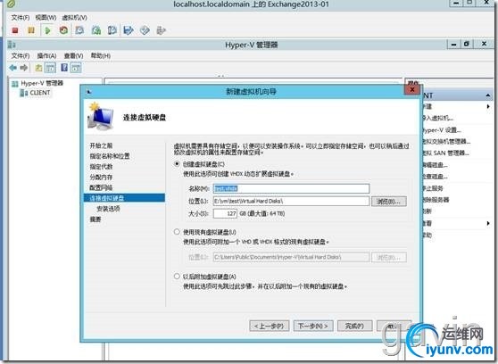Click 虚拟 SAN 管理器 action
498x364 pixels.
coord(445,153)
